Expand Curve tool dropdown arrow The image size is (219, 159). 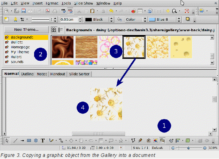coord(56,141)
